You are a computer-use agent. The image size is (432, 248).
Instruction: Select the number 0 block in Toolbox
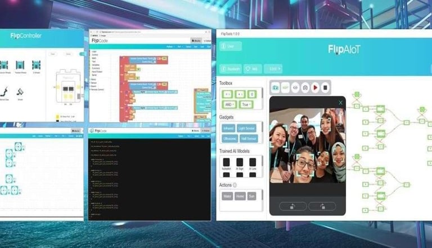tap(252, 94)
